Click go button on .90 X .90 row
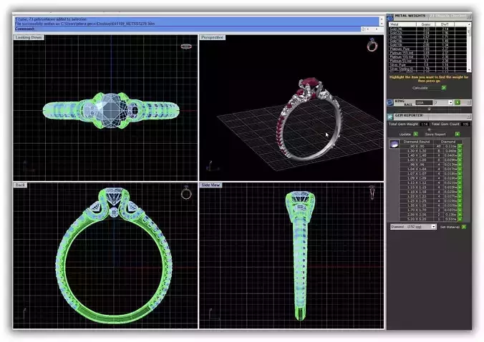 pos(460,146)
